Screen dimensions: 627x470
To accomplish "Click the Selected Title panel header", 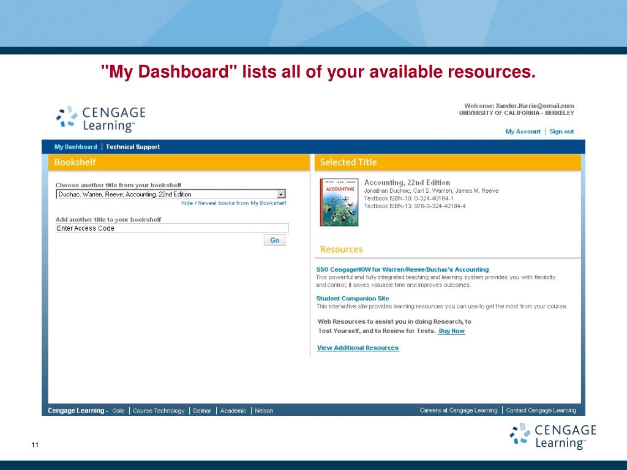I will click(448, 162).
